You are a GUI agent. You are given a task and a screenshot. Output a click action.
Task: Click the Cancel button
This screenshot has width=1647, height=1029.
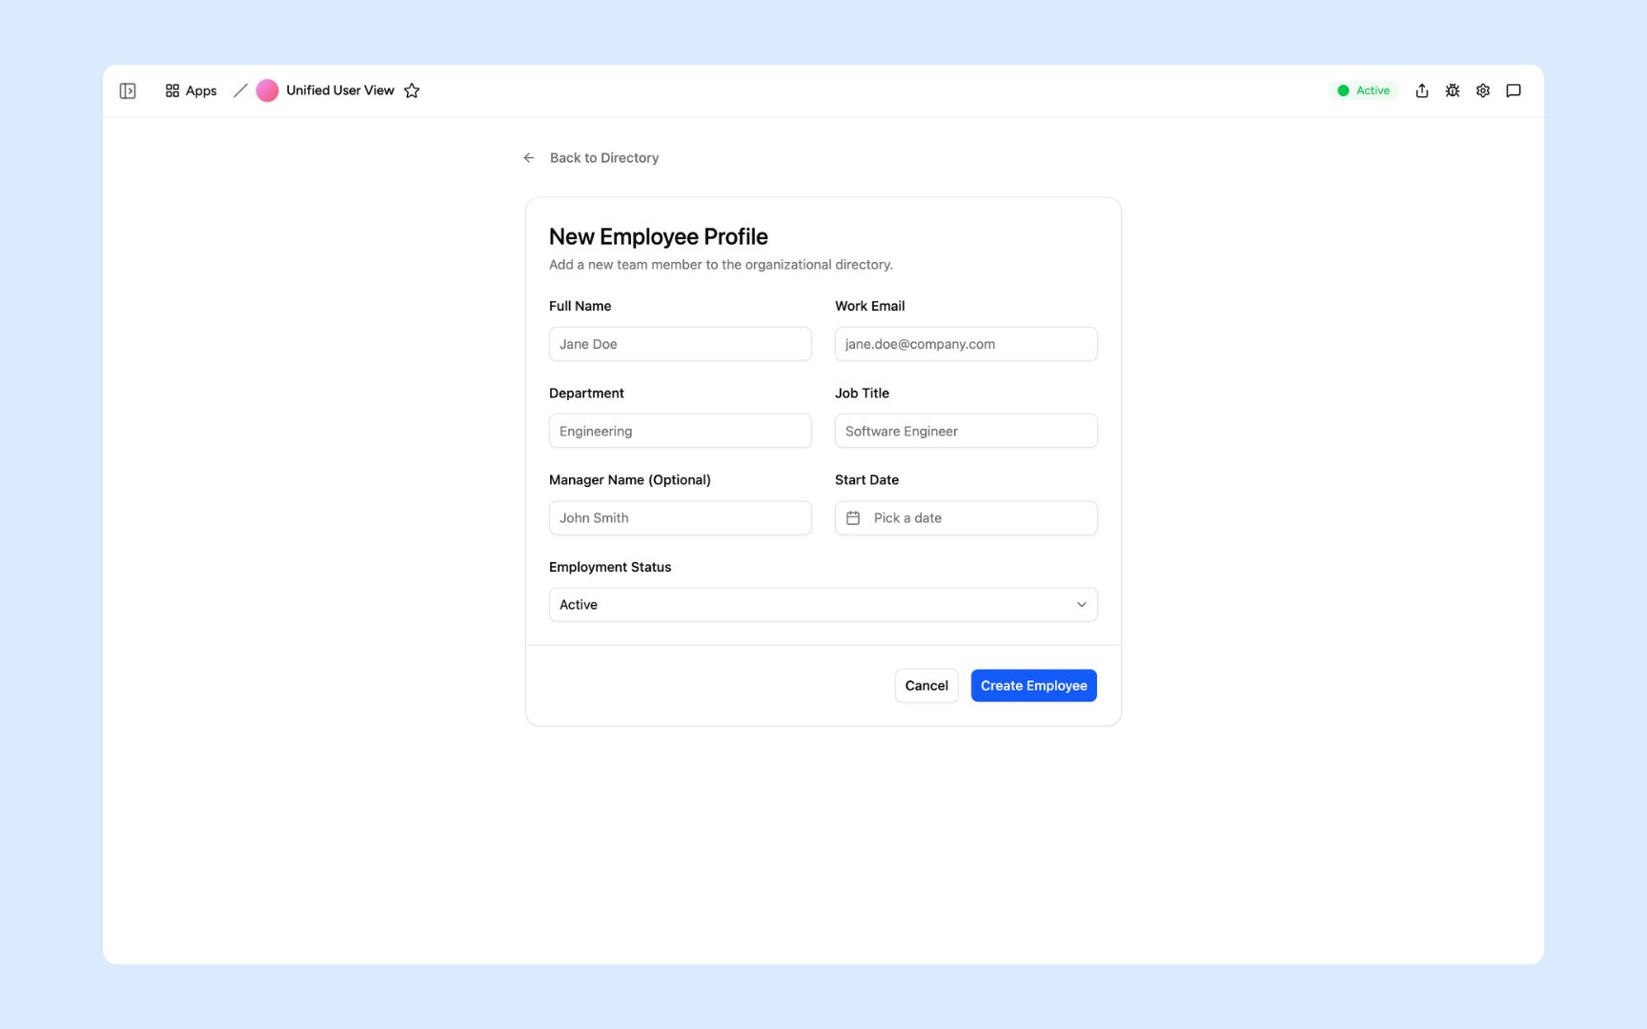click(926, 686)
